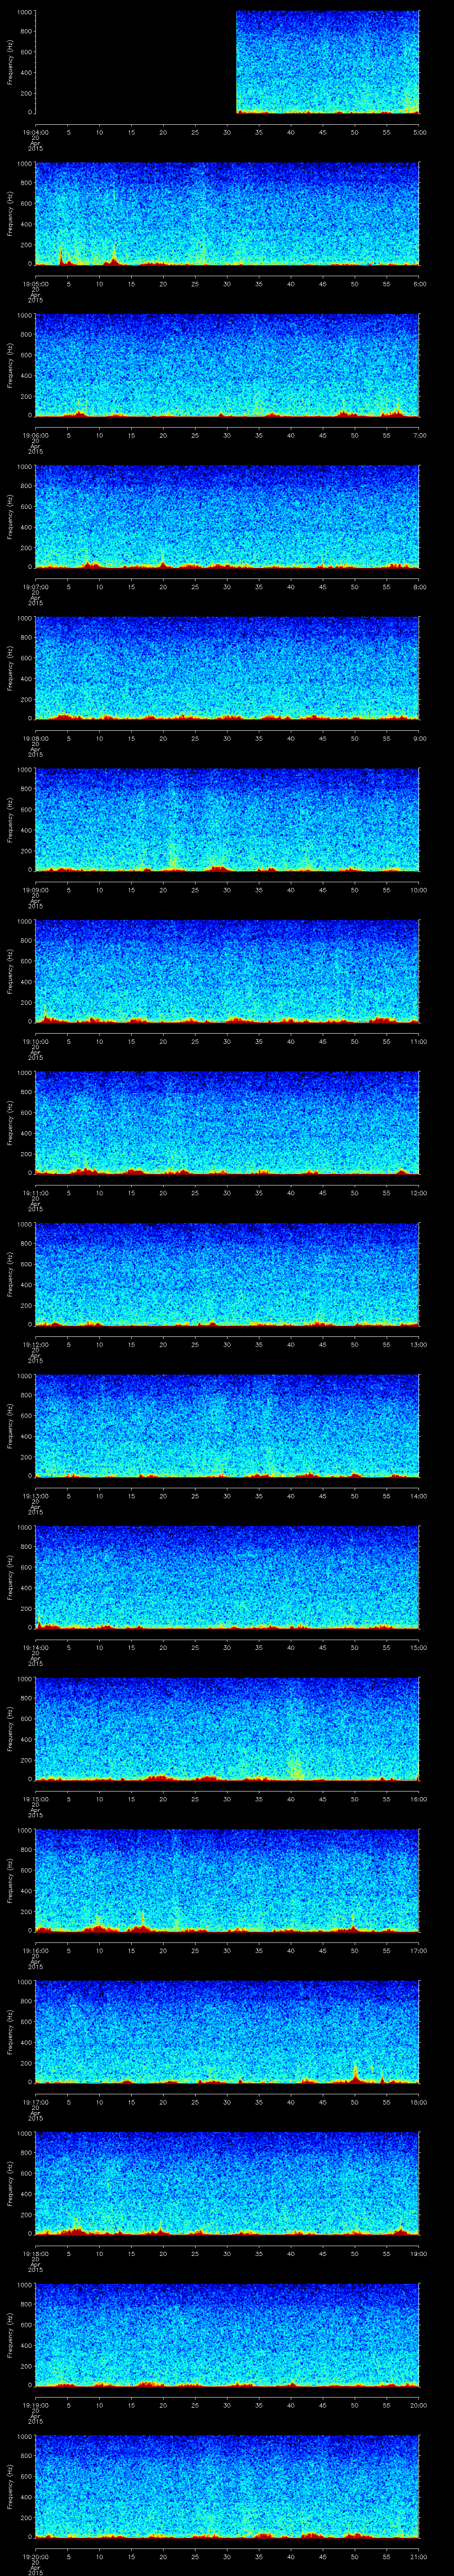Click the 19:12:00 start time label
The height and width of the screenshot is (2576, 454).
35,1344
